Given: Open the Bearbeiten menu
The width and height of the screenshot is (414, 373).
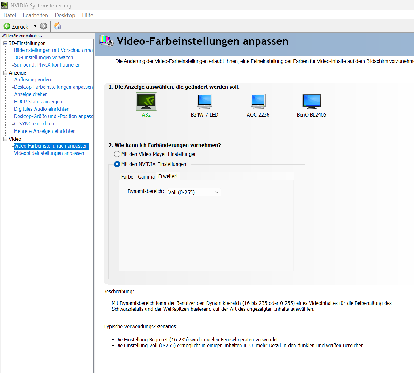Looking at the screenshot, I should click(35, 15).
